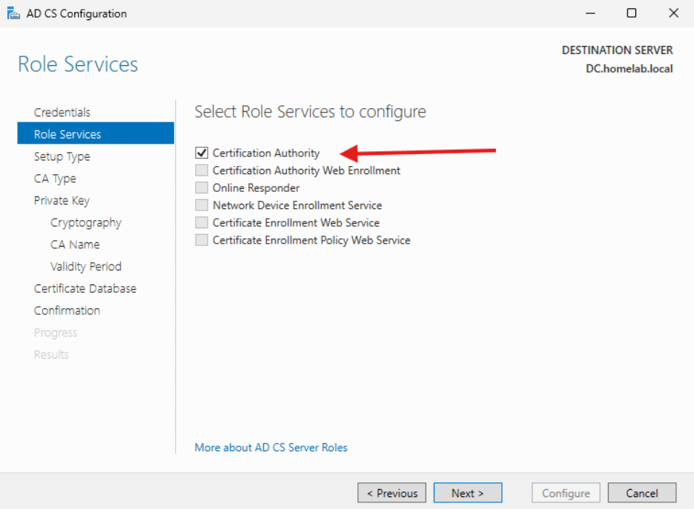The width and height of the screenshot is (694, 509).
Task: Check the Online Responder role service
Action: tap(201, 187)
